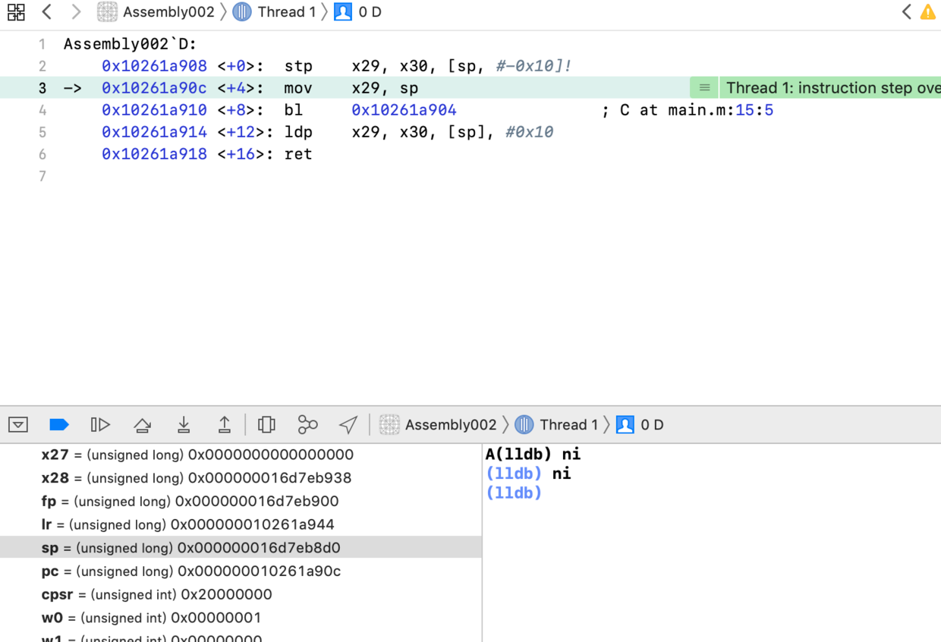This screenshot has width=941, height=642.
Task: Click branch target 0x10261a904
Action: [404, 110]
